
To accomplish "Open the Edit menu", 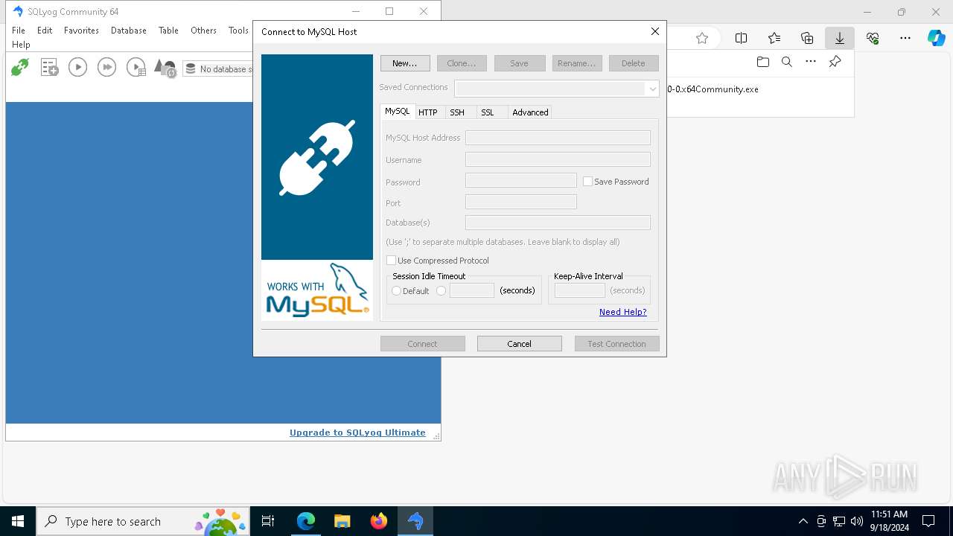I will tap(45, 31).
